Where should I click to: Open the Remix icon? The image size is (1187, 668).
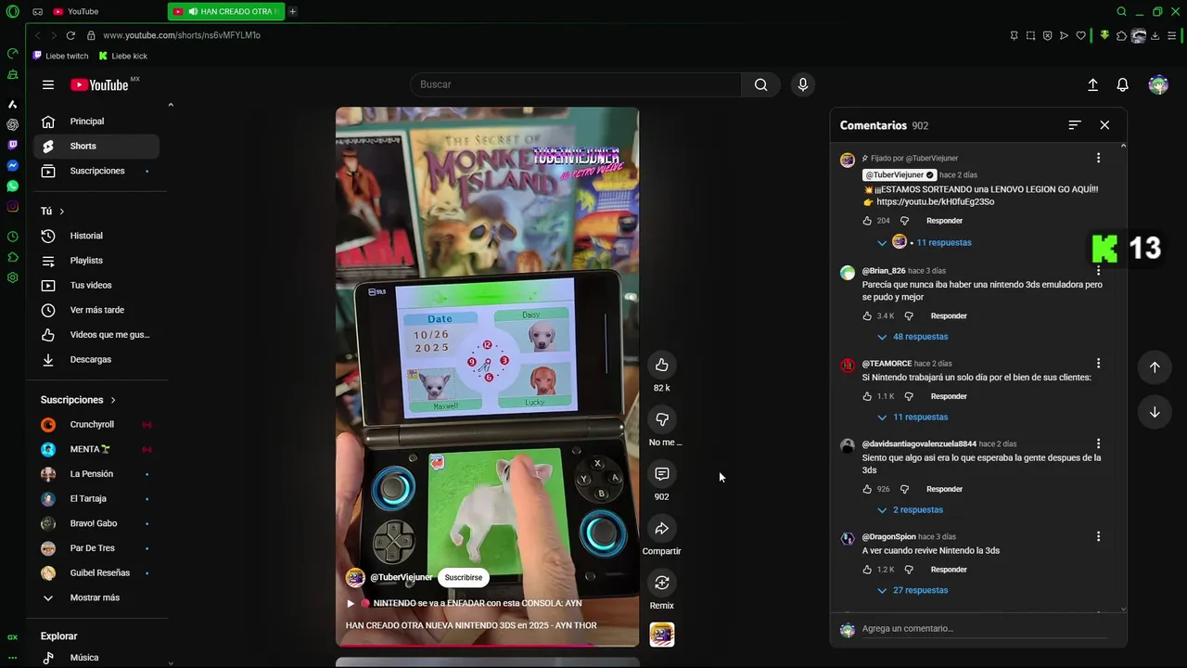click(661, 583)
